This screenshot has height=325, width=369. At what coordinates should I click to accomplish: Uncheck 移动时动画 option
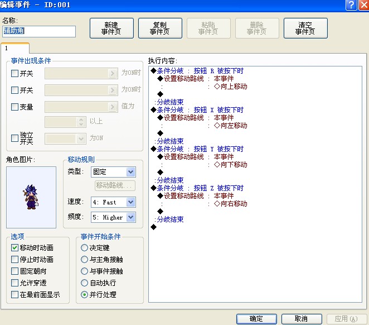point(14,247)
